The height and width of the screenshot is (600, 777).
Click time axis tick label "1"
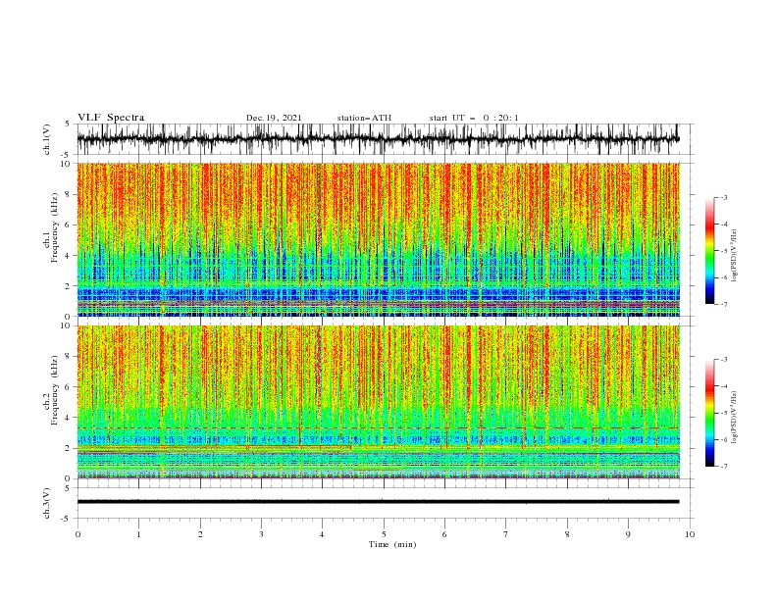click(x=138, y=534)
